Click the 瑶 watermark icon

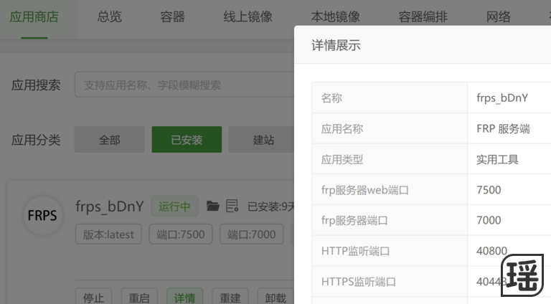tap(522, 275)
